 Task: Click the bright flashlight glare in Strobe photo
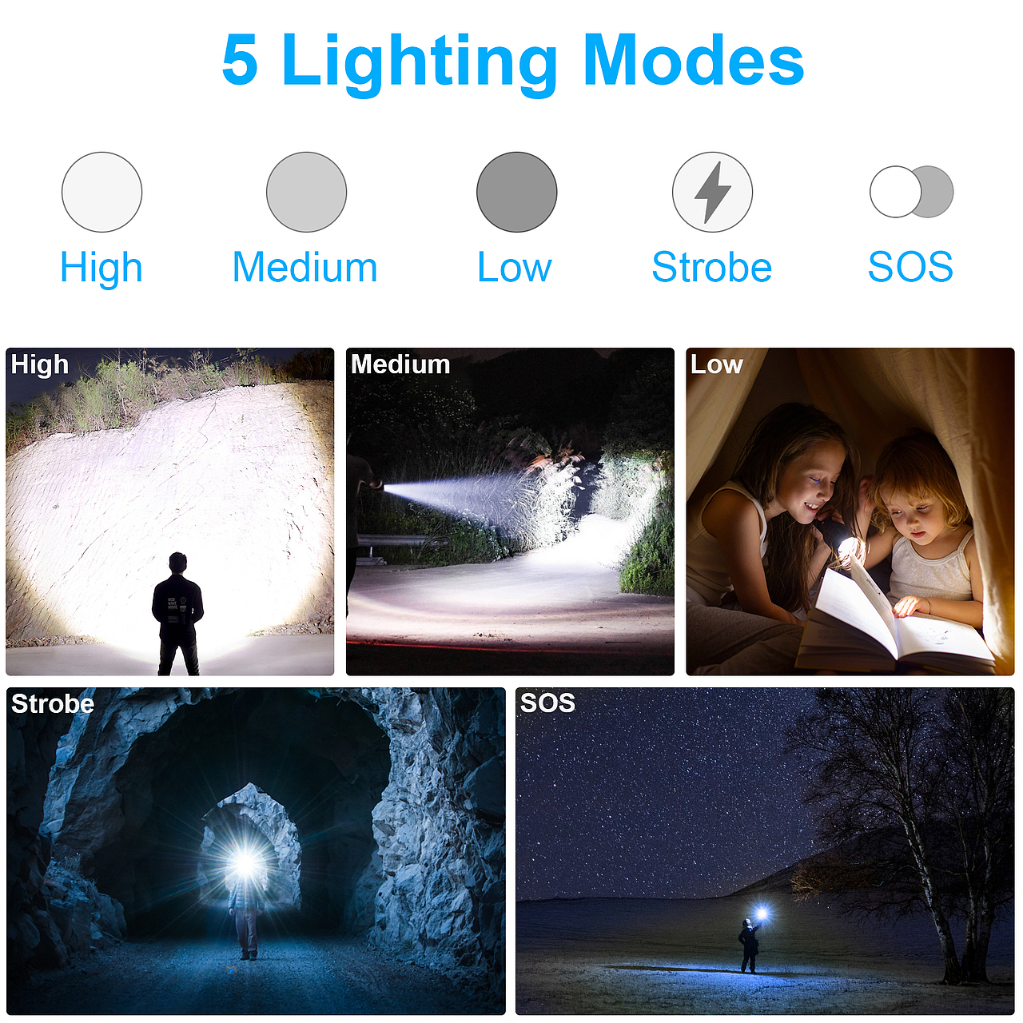coord(245,864)
